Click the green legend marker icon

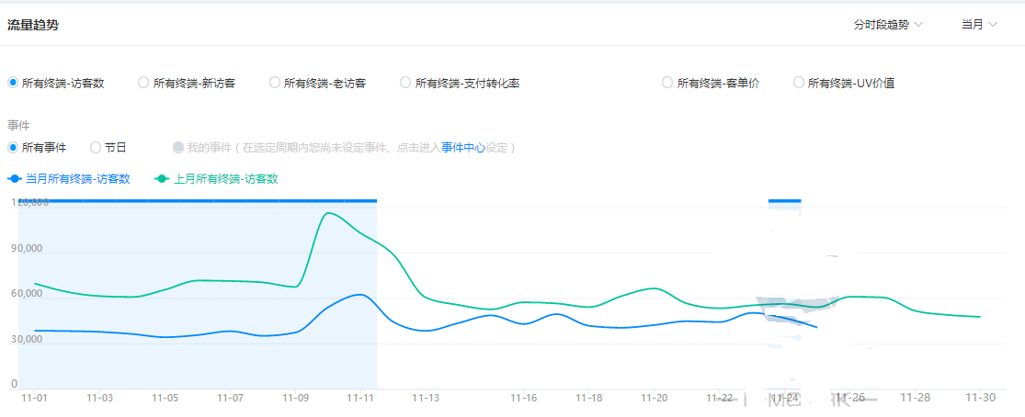click(x=163, y=179)
